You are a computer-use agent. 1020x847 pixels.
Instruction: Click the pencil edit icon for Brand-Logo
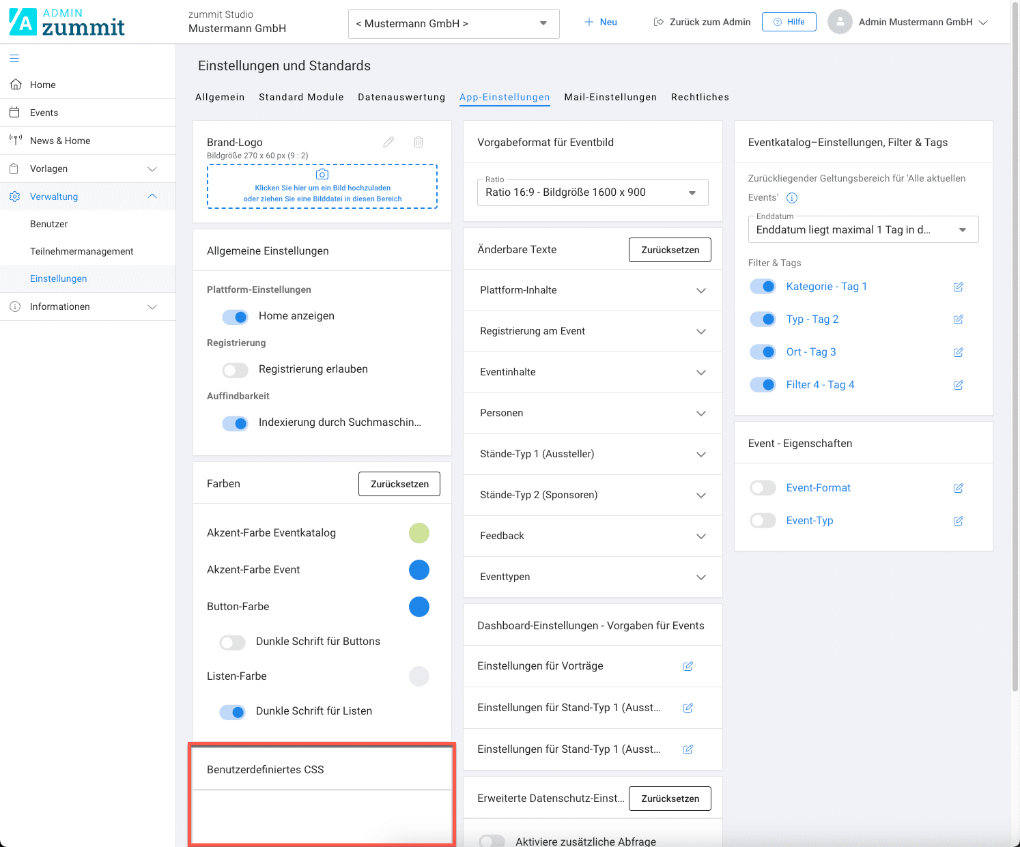point(388,142)
